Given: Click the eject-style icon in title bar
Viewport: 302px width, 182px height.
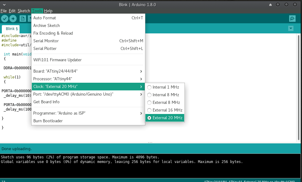Looking at the screenshot, I should (x=270, y=5).
